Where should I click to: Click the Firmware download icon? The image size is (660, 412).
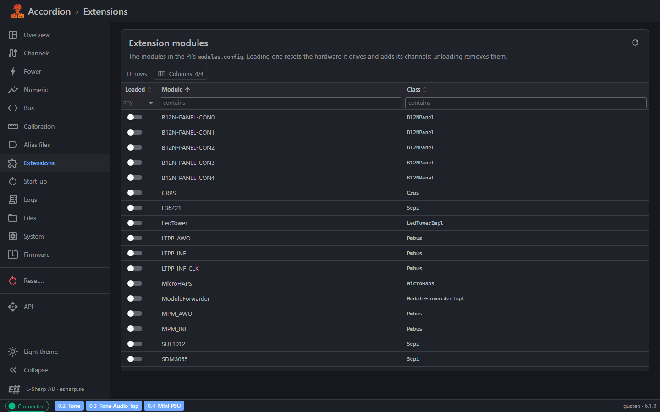13,255
